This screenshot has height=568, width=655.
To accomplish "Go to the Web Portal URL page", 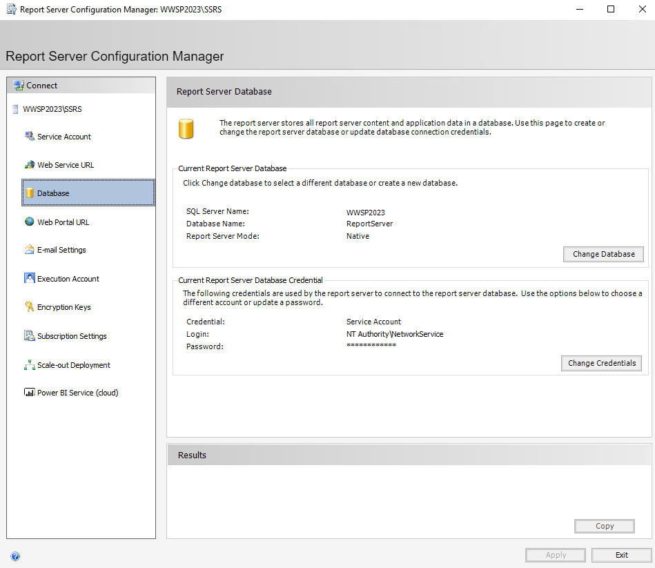I will [x=63, y=222].
